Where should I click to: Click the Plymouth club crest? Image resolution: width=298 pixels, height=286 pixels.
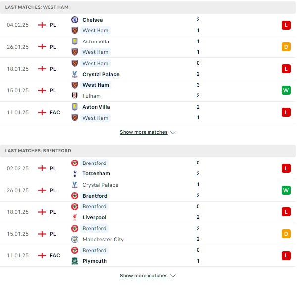(x=75, y=261)
